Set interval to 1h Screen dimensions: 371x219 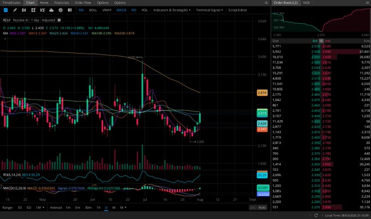coord(98,208)
